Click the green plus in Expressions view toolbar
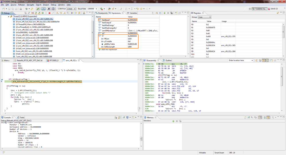The height and width of the screenshot is (155, 286). tap(164, 13)
